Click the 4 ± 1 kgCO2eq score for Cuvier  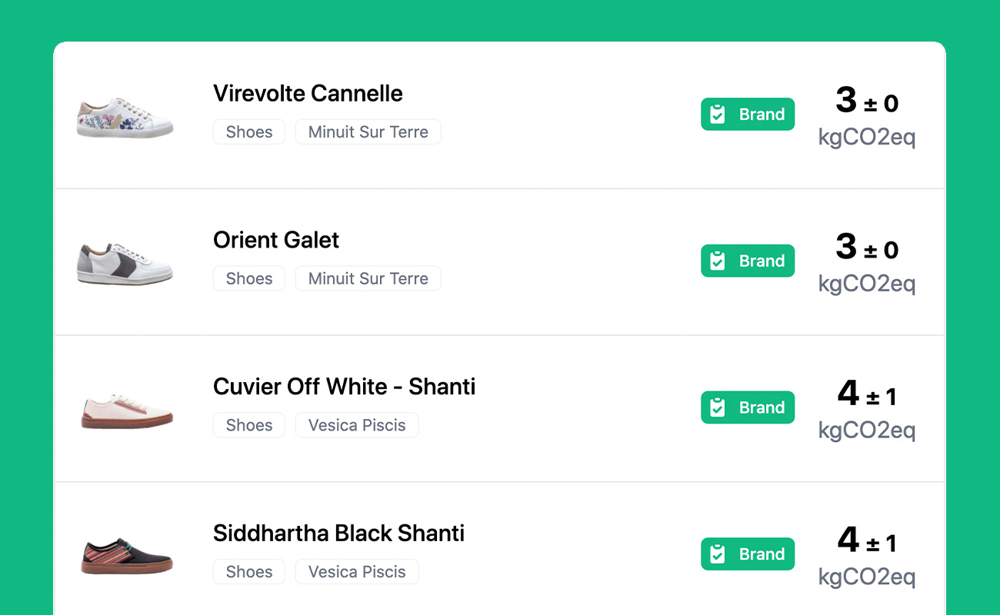coord(867,410)
